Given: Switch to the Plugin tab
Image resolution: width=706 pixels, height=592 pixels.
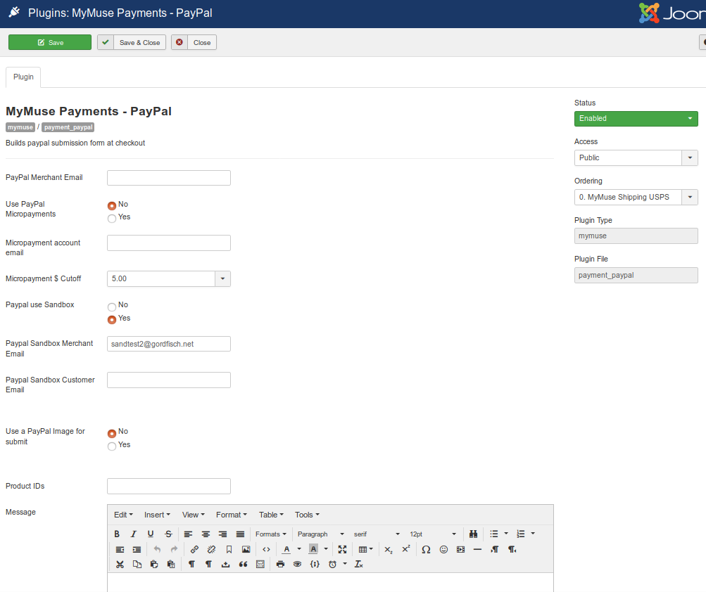Looking at the screenshot, I should (x=23, y=77).
